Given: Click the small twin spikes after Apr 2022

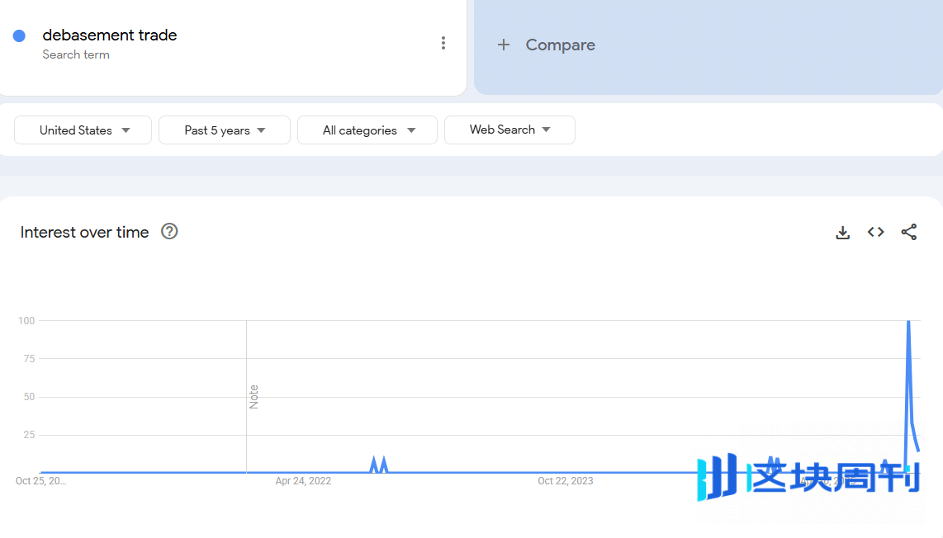Looking at the screenshot, I should coord(378,464).
